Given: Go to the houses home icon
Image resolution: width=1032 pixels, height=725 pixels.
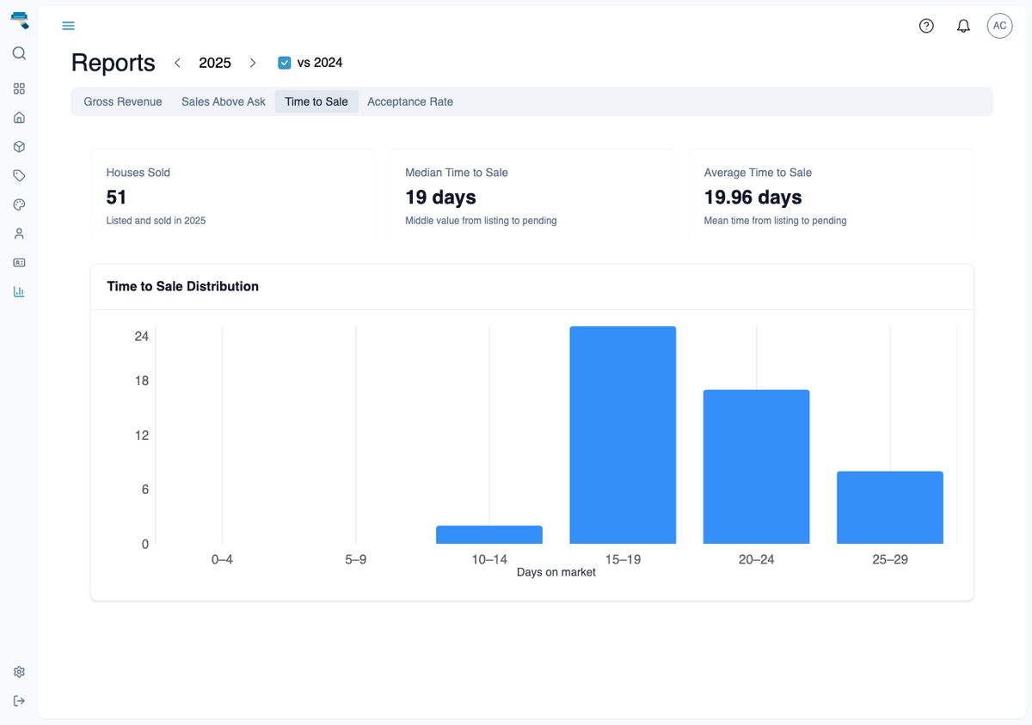Looking at the screenshot, I should (19, 118).
